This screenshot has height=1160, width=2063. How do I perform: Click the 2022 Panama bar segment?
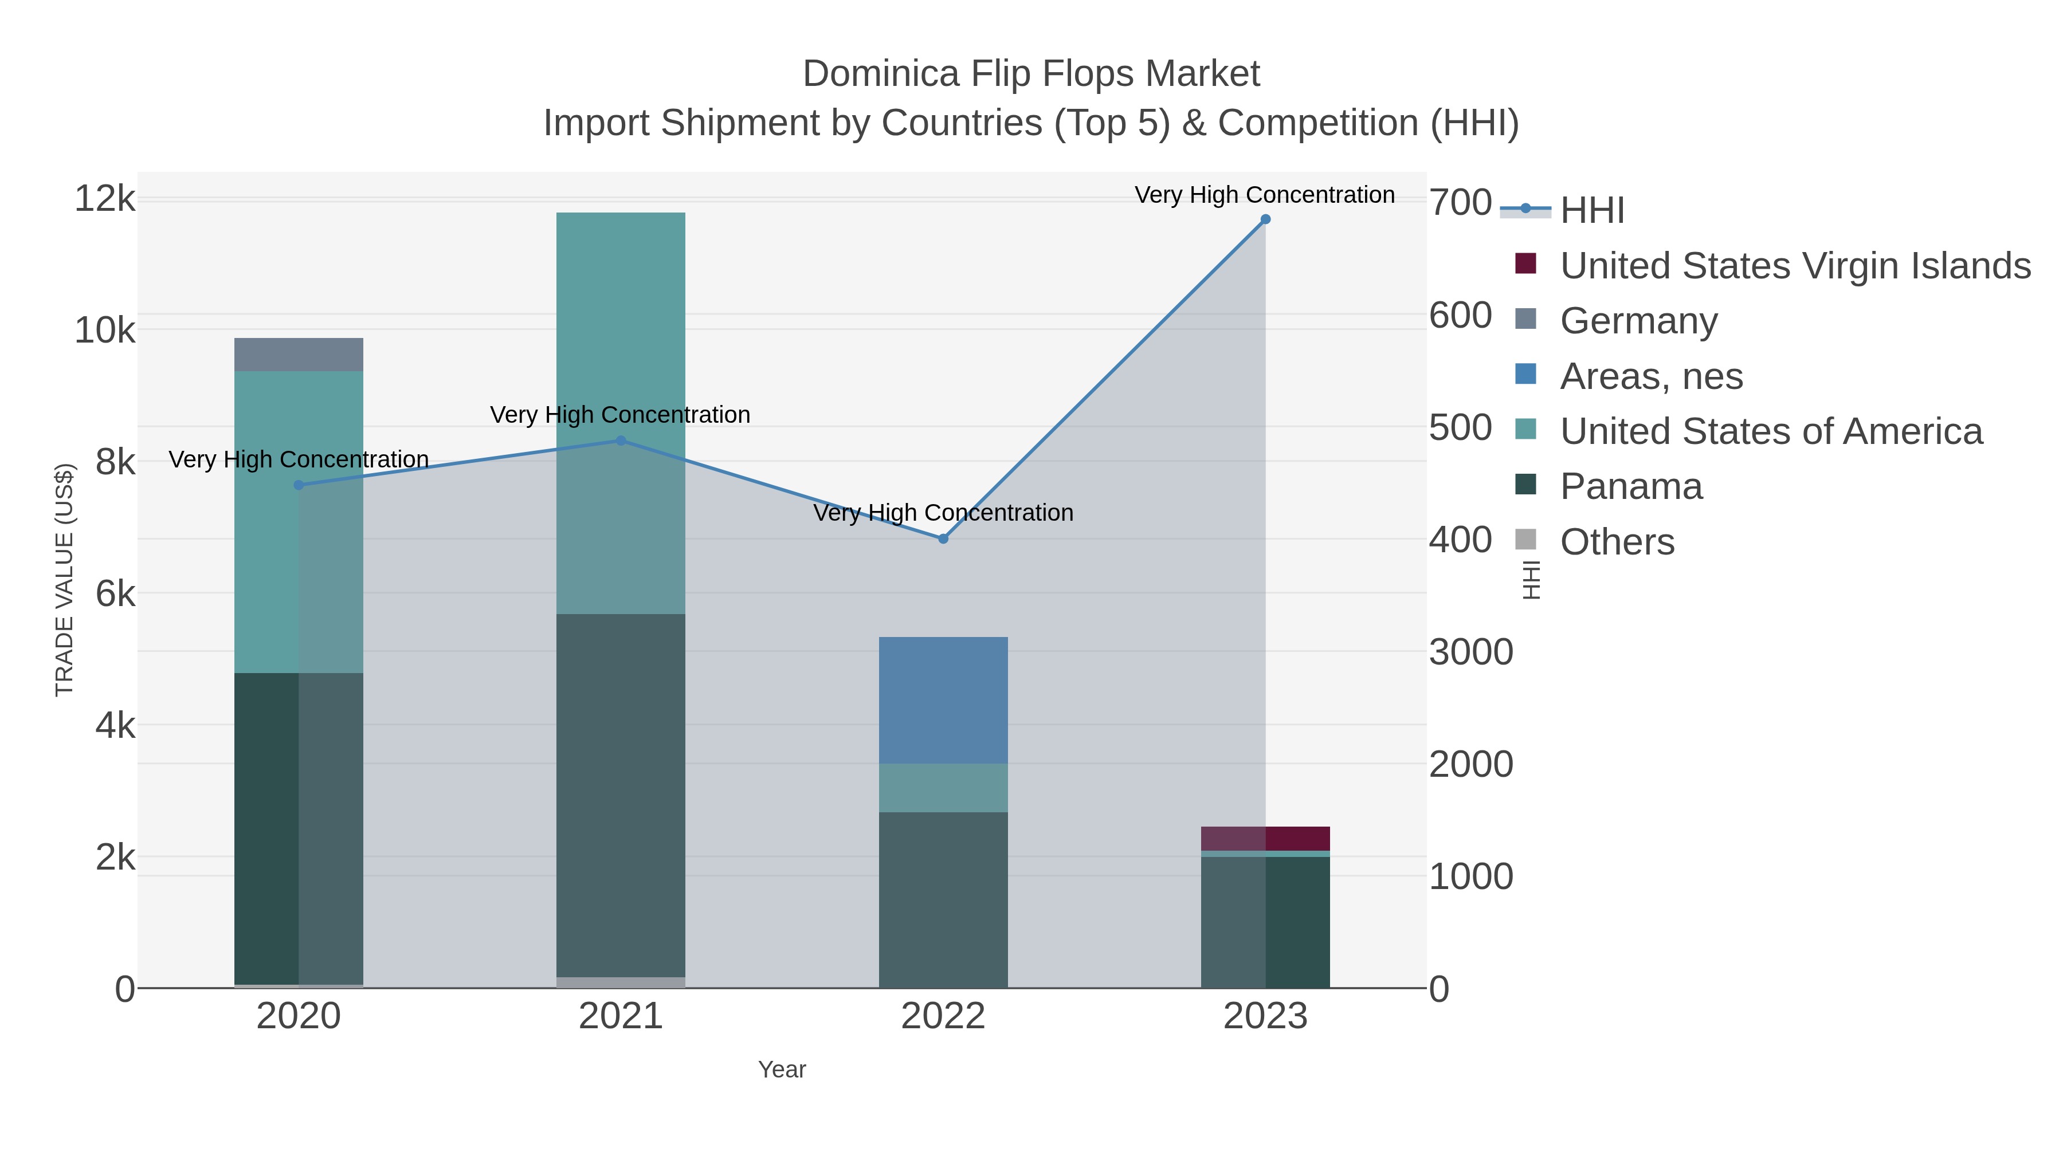[943, 900]
